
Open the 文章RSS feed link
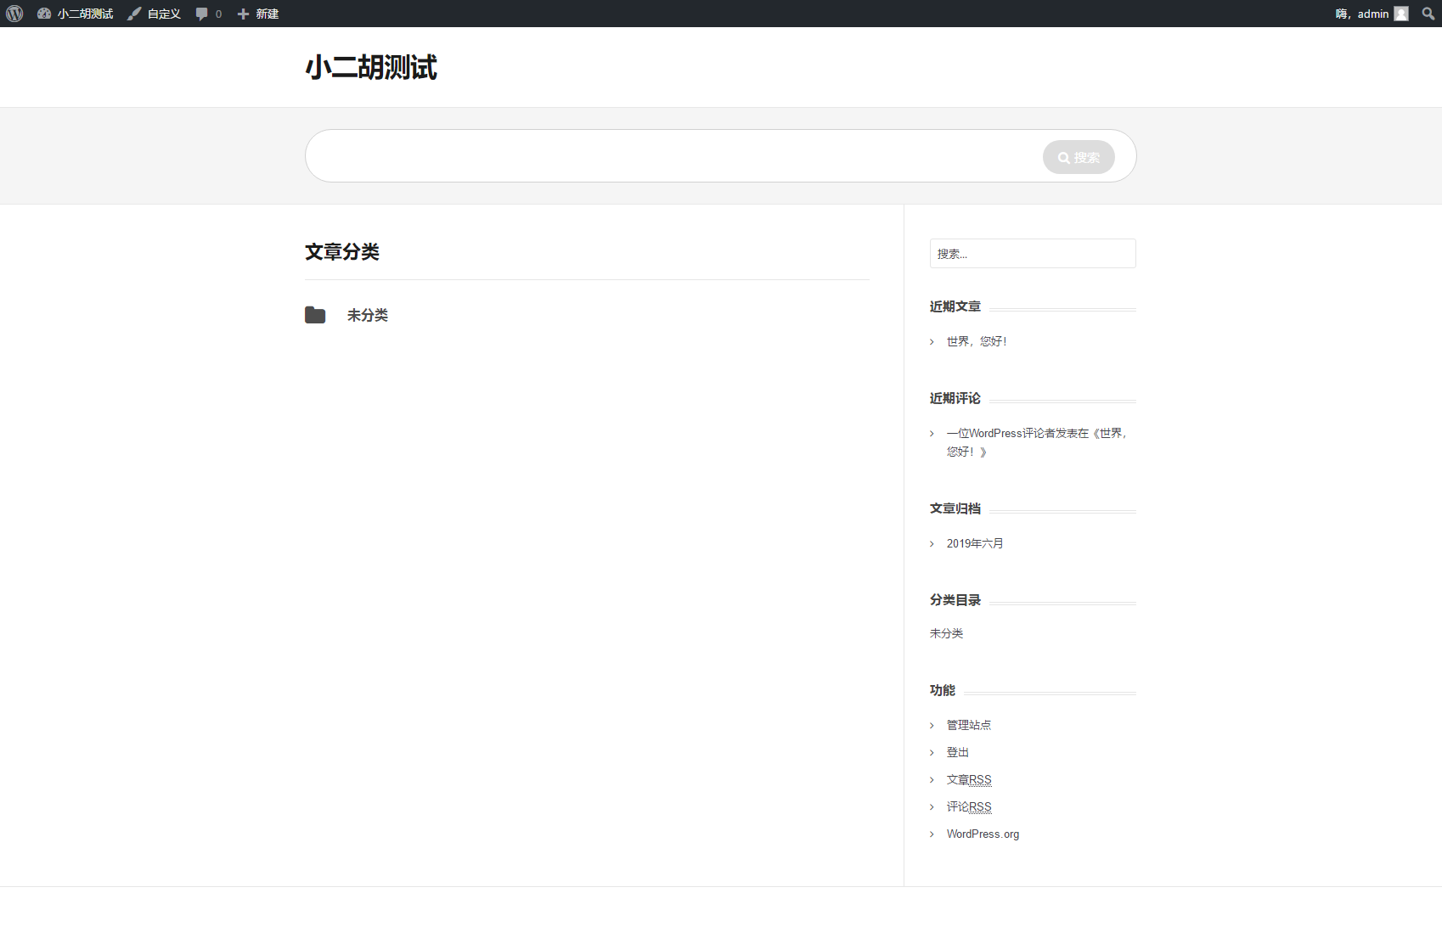coord(969,779)
